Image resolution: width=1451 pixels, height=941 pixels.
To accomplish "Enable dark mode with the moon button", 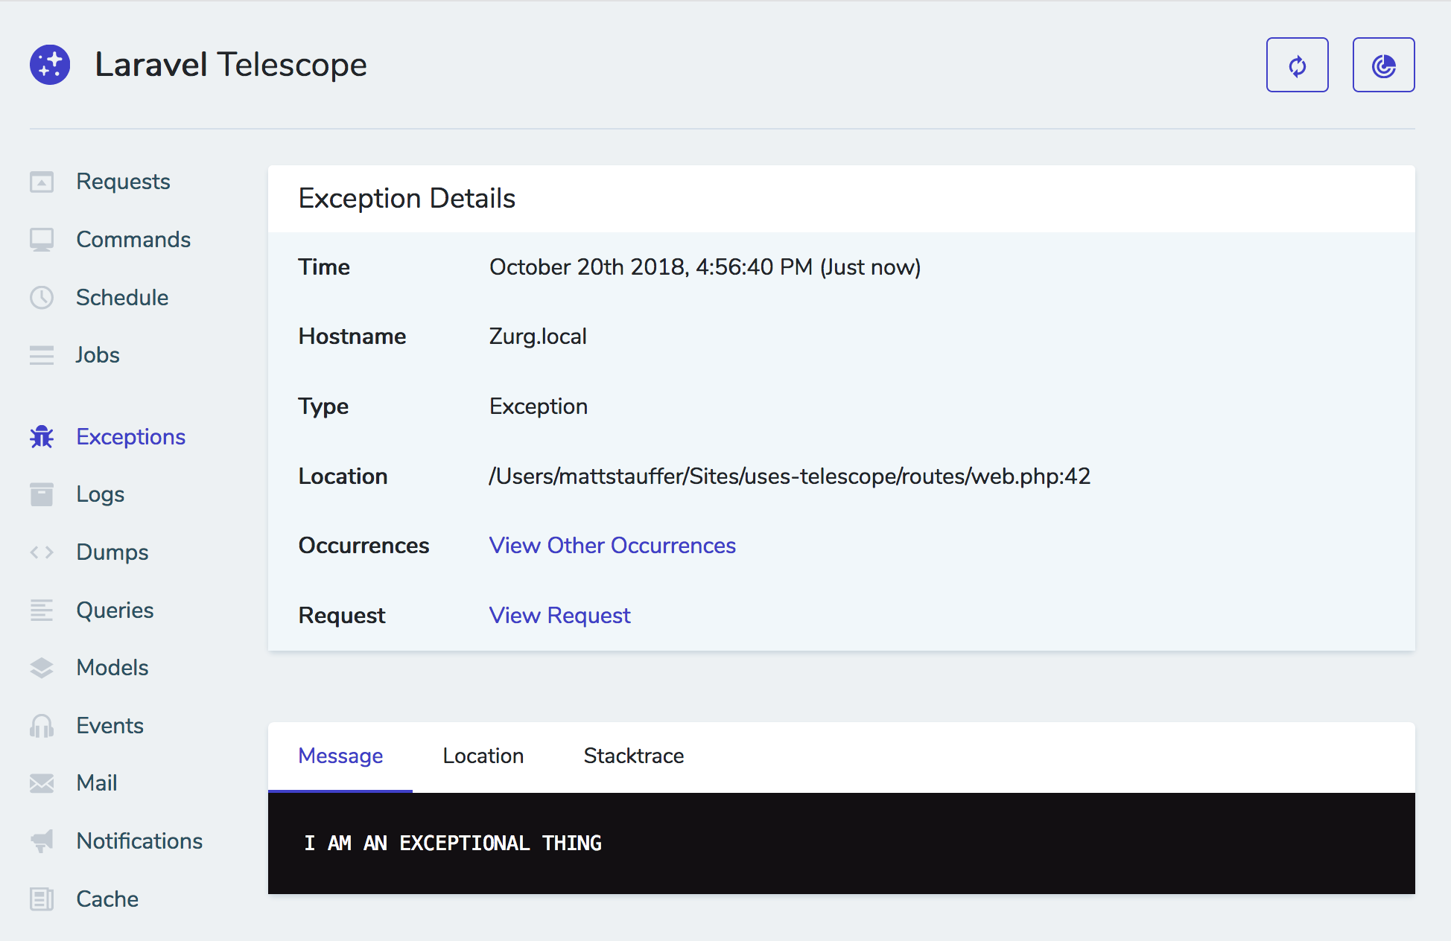I will coord(1383,65).
